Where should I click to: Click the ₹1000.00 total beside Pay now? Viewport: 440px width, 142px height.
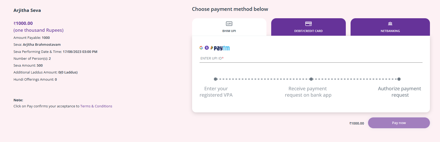click(357, 123)
